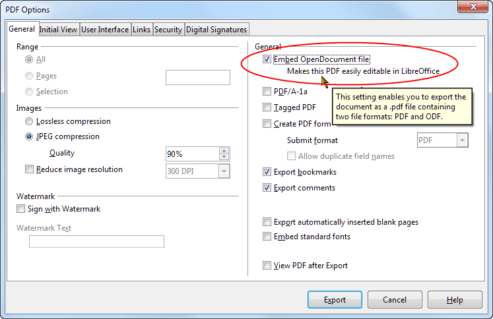The height and width of the screenshot is (319, 493).
Task: Decrease JPEG quality with down arrow
Action: (x=224, y=158)
